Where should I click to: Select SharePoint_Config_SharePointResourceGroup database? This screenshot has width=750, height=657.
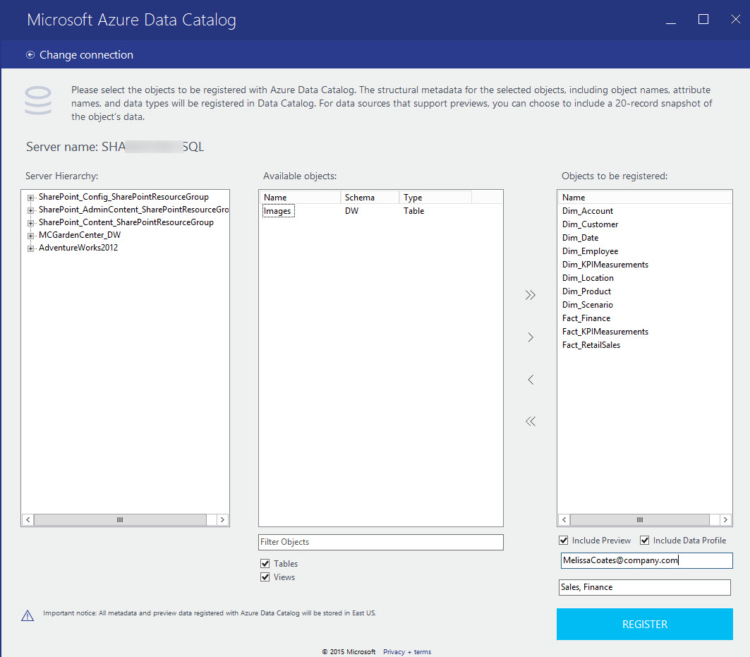pos(124,197)
